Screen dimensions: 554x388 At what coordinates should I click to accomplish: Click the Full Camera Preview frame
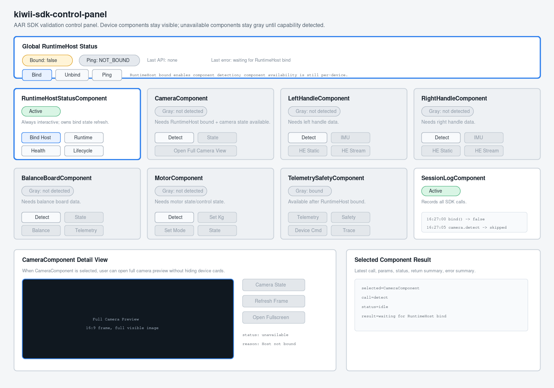point(128,319)
